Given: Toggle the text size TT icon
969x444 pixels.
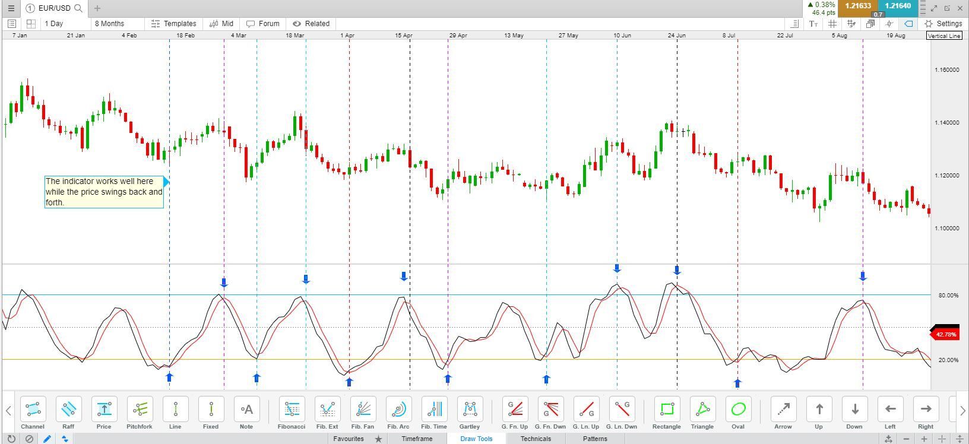Looking at the screenshot, I should [x=813, y=24].
